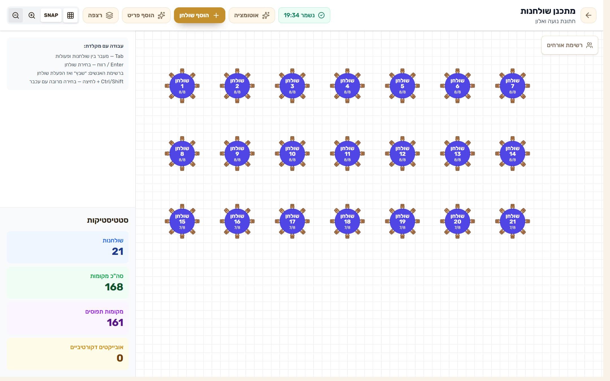Select table שולחן 7 on canvas

[x=513, y=86]
